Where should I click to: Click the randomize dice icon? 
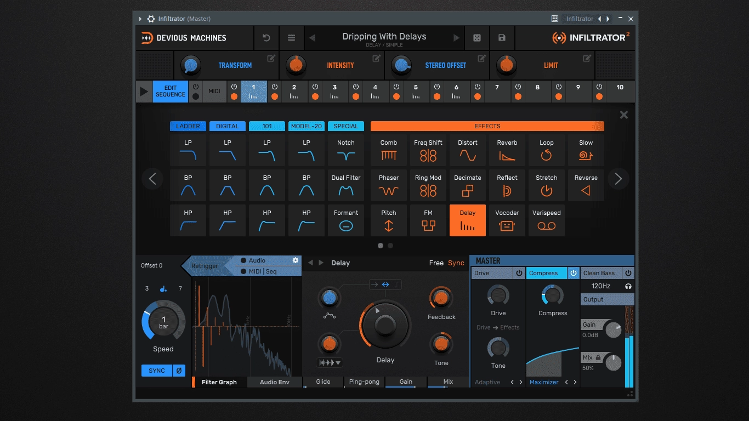coord(477,38)
